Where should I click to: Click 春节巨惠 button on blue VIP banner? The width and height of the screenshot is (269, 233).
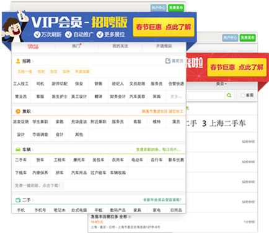click(x=164, y=27)
